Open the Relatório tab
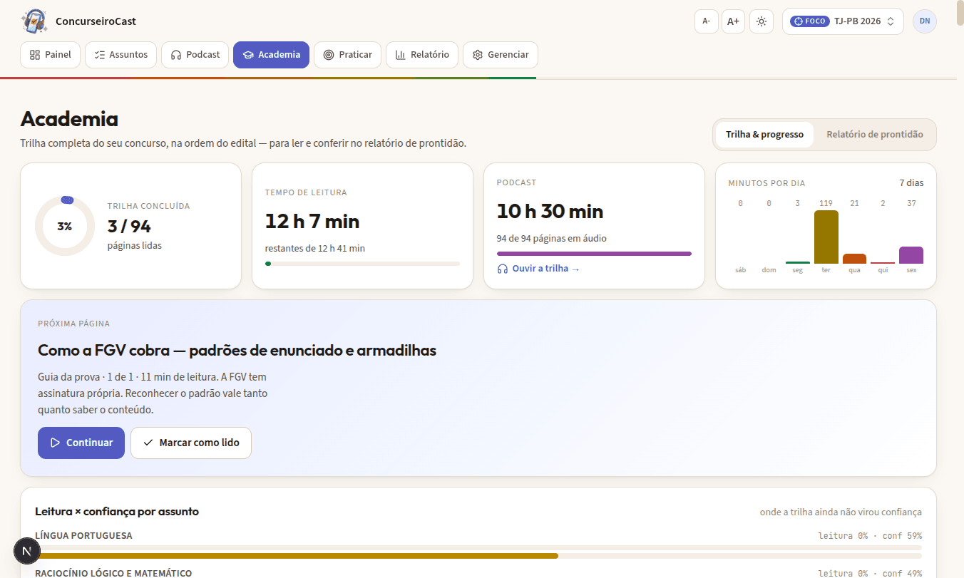 point(422,55)
